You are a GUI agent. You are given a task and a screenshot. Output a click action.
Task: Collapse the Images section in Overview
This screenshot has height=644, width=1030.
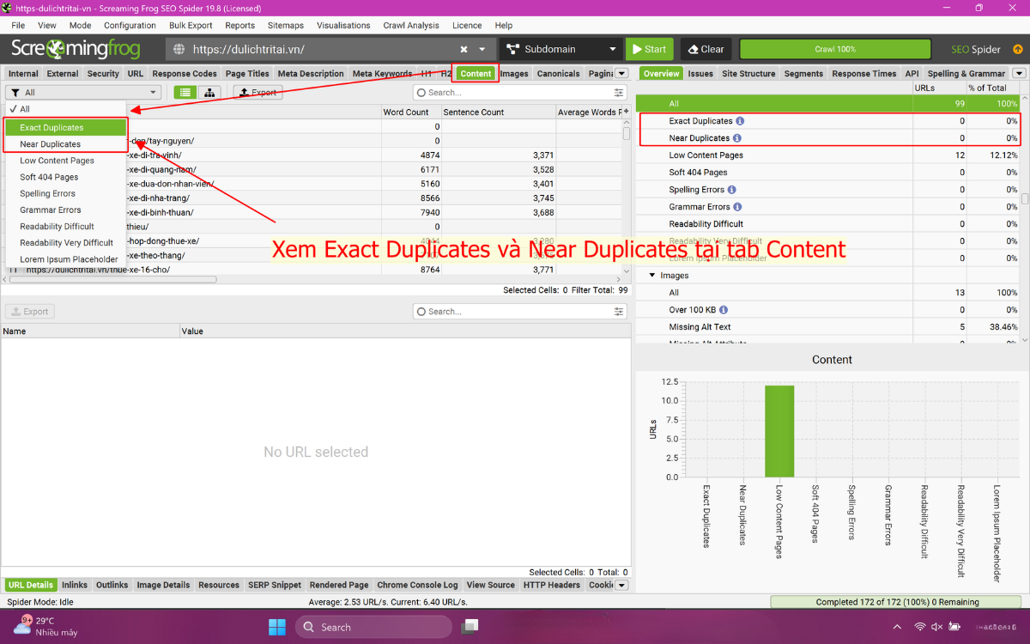652,276
